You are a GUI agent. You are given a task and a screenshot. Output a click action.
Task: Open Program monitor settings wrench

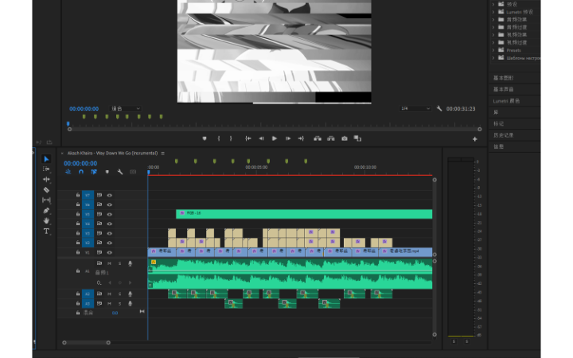pyautogui.click(x=439, y=108)
